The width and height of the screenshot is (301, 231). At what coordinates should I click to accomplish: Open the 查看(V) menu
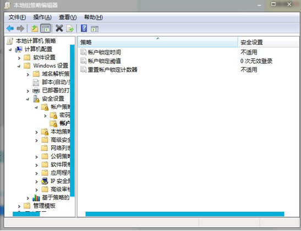pyautogui.click(x=68, y=18)
